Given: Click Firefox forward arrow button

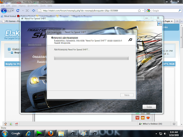Looking at the screenshot, I should (x=9, y=11).
